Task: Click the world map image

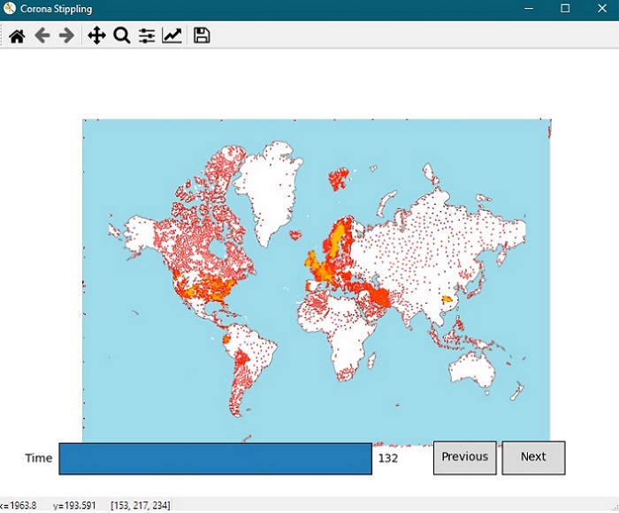Action: click(317, 281)
